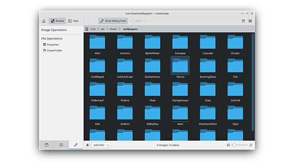The image size is (294, 165).
Task: Toggle Show Editing Tools button
Action: pyautogui.click(x=113, y=21)
